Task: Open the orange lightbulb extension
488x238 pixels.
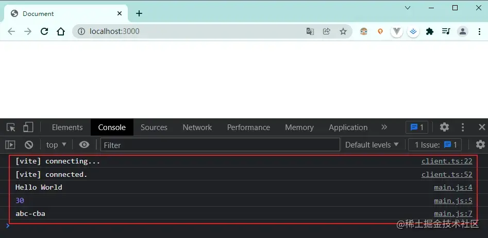Action: click(380, 31)
